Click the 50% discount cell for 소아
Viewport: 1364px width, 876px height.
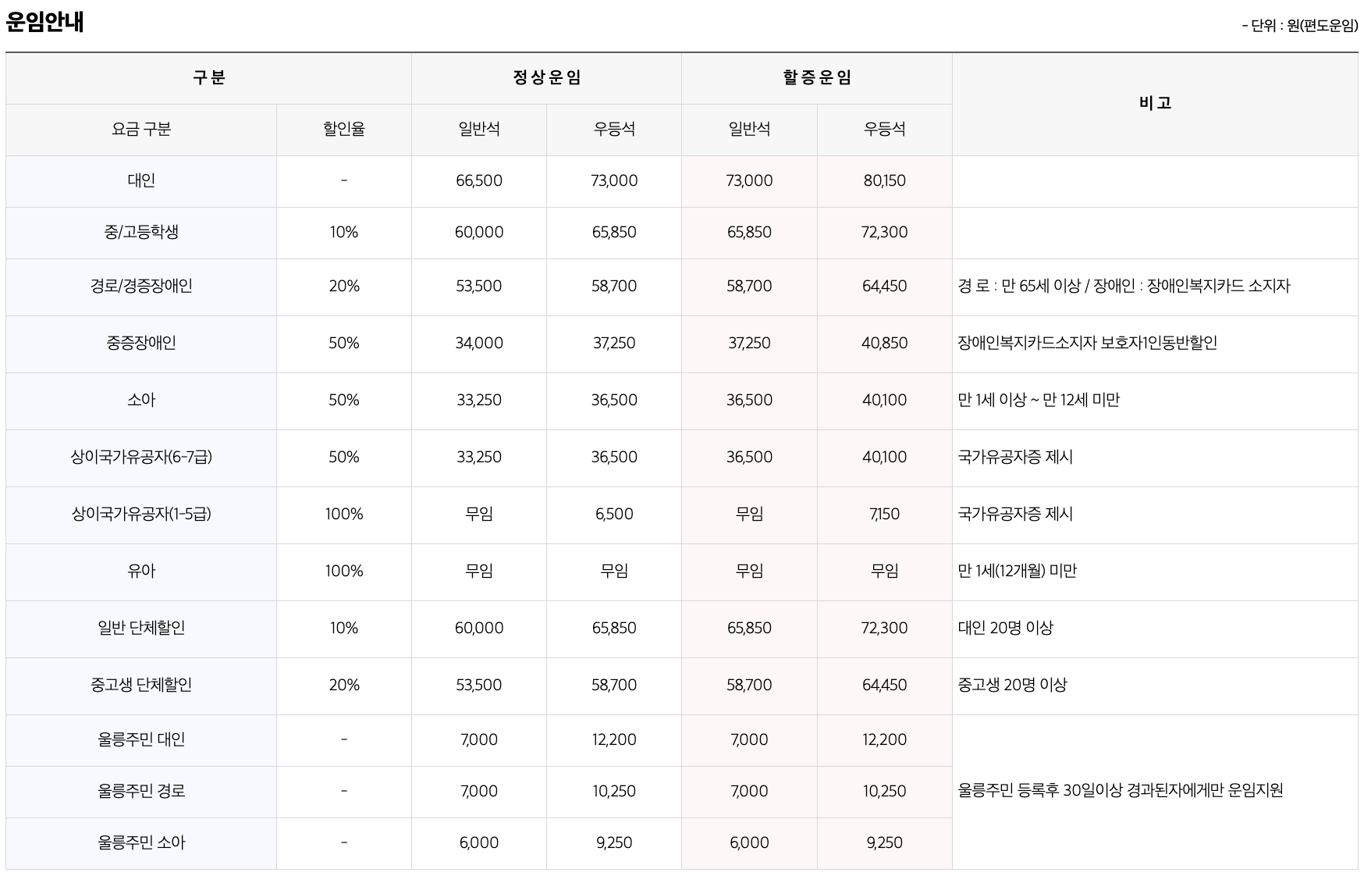[343, 401]
